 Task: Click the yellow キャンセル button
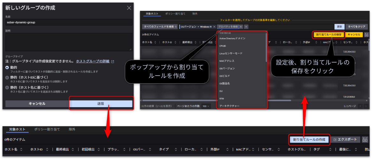point(354,34)
